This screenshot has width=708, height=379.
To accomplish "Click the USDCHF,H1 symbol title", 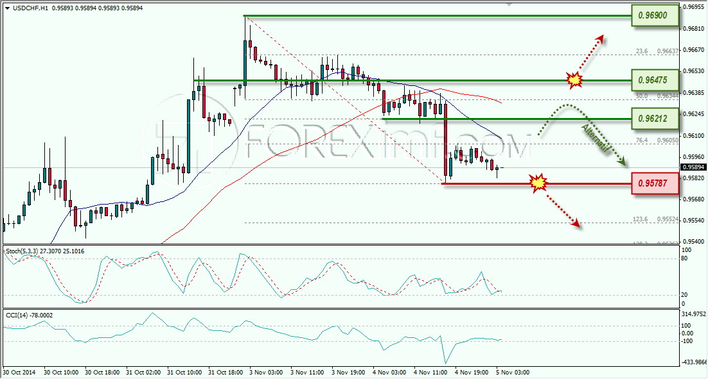I will [31, 8].
